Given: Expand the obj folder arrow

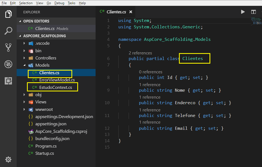Looking at the screenshot, I should (24, 95).
